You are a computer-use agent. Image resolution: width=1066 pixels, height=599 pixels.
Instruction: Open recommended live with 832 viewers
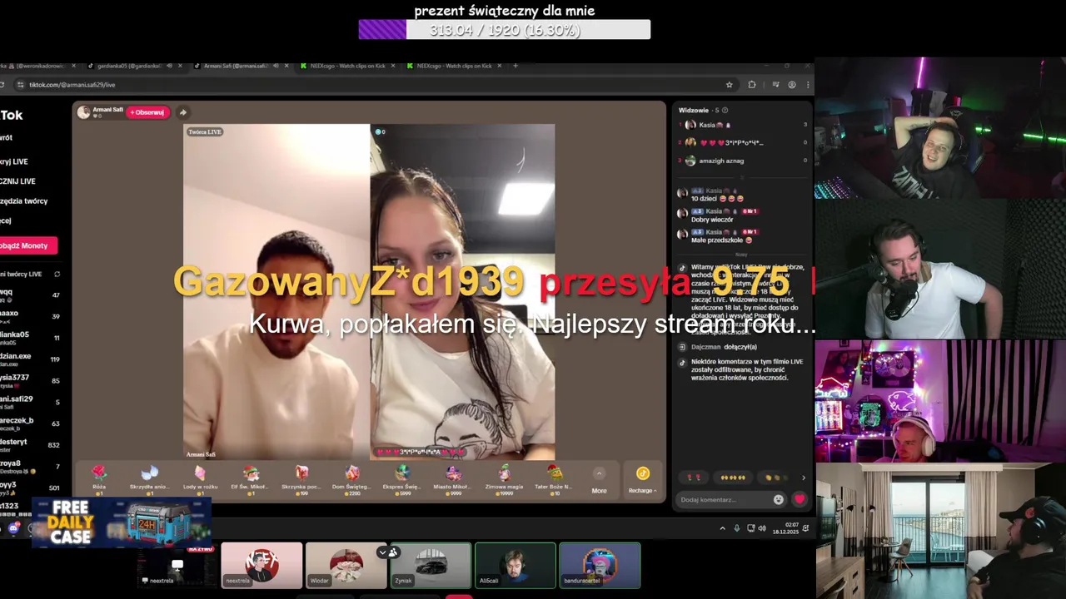(x=31, y=445)
